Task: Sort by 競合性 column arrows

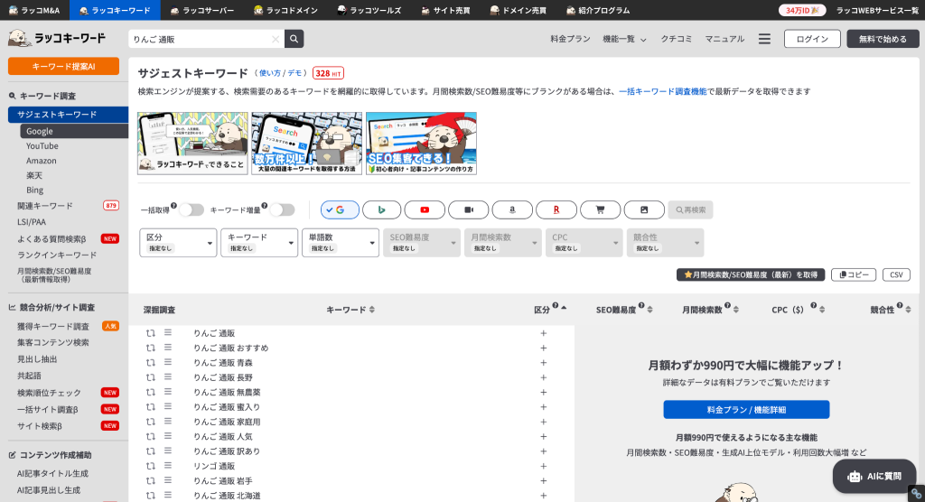Action: coord(908,310)
